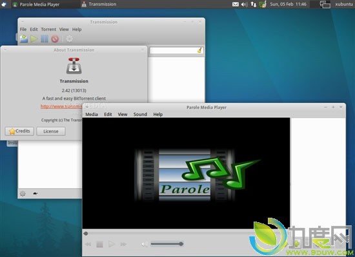Open the volume indicator in top panel
The image size is (355, 257).
pos(244,5)
